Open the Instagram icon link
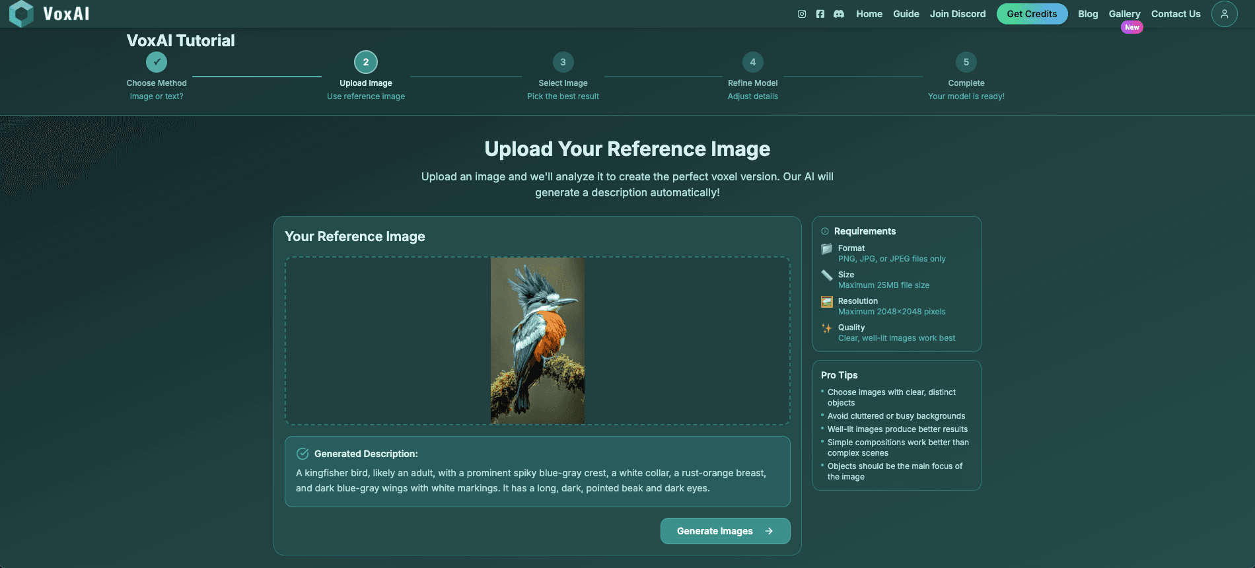The image size is (1255, 568). coord(802,14)
